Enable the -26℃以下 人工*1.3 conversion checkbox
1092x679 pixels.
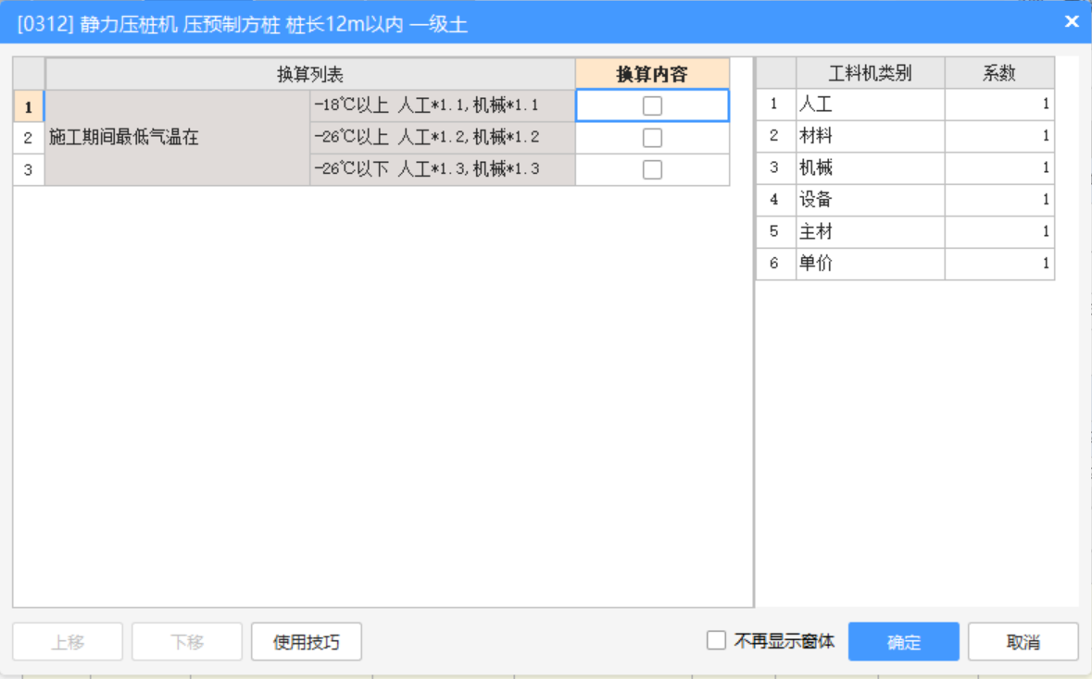tap(652, 169)
